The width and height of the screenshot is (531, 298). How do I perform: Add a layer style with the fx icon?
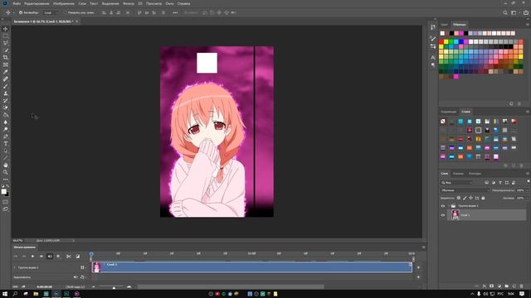pos(485,286)
